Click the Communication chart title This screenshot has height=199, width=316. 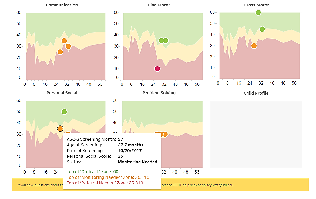pos(62,5)
